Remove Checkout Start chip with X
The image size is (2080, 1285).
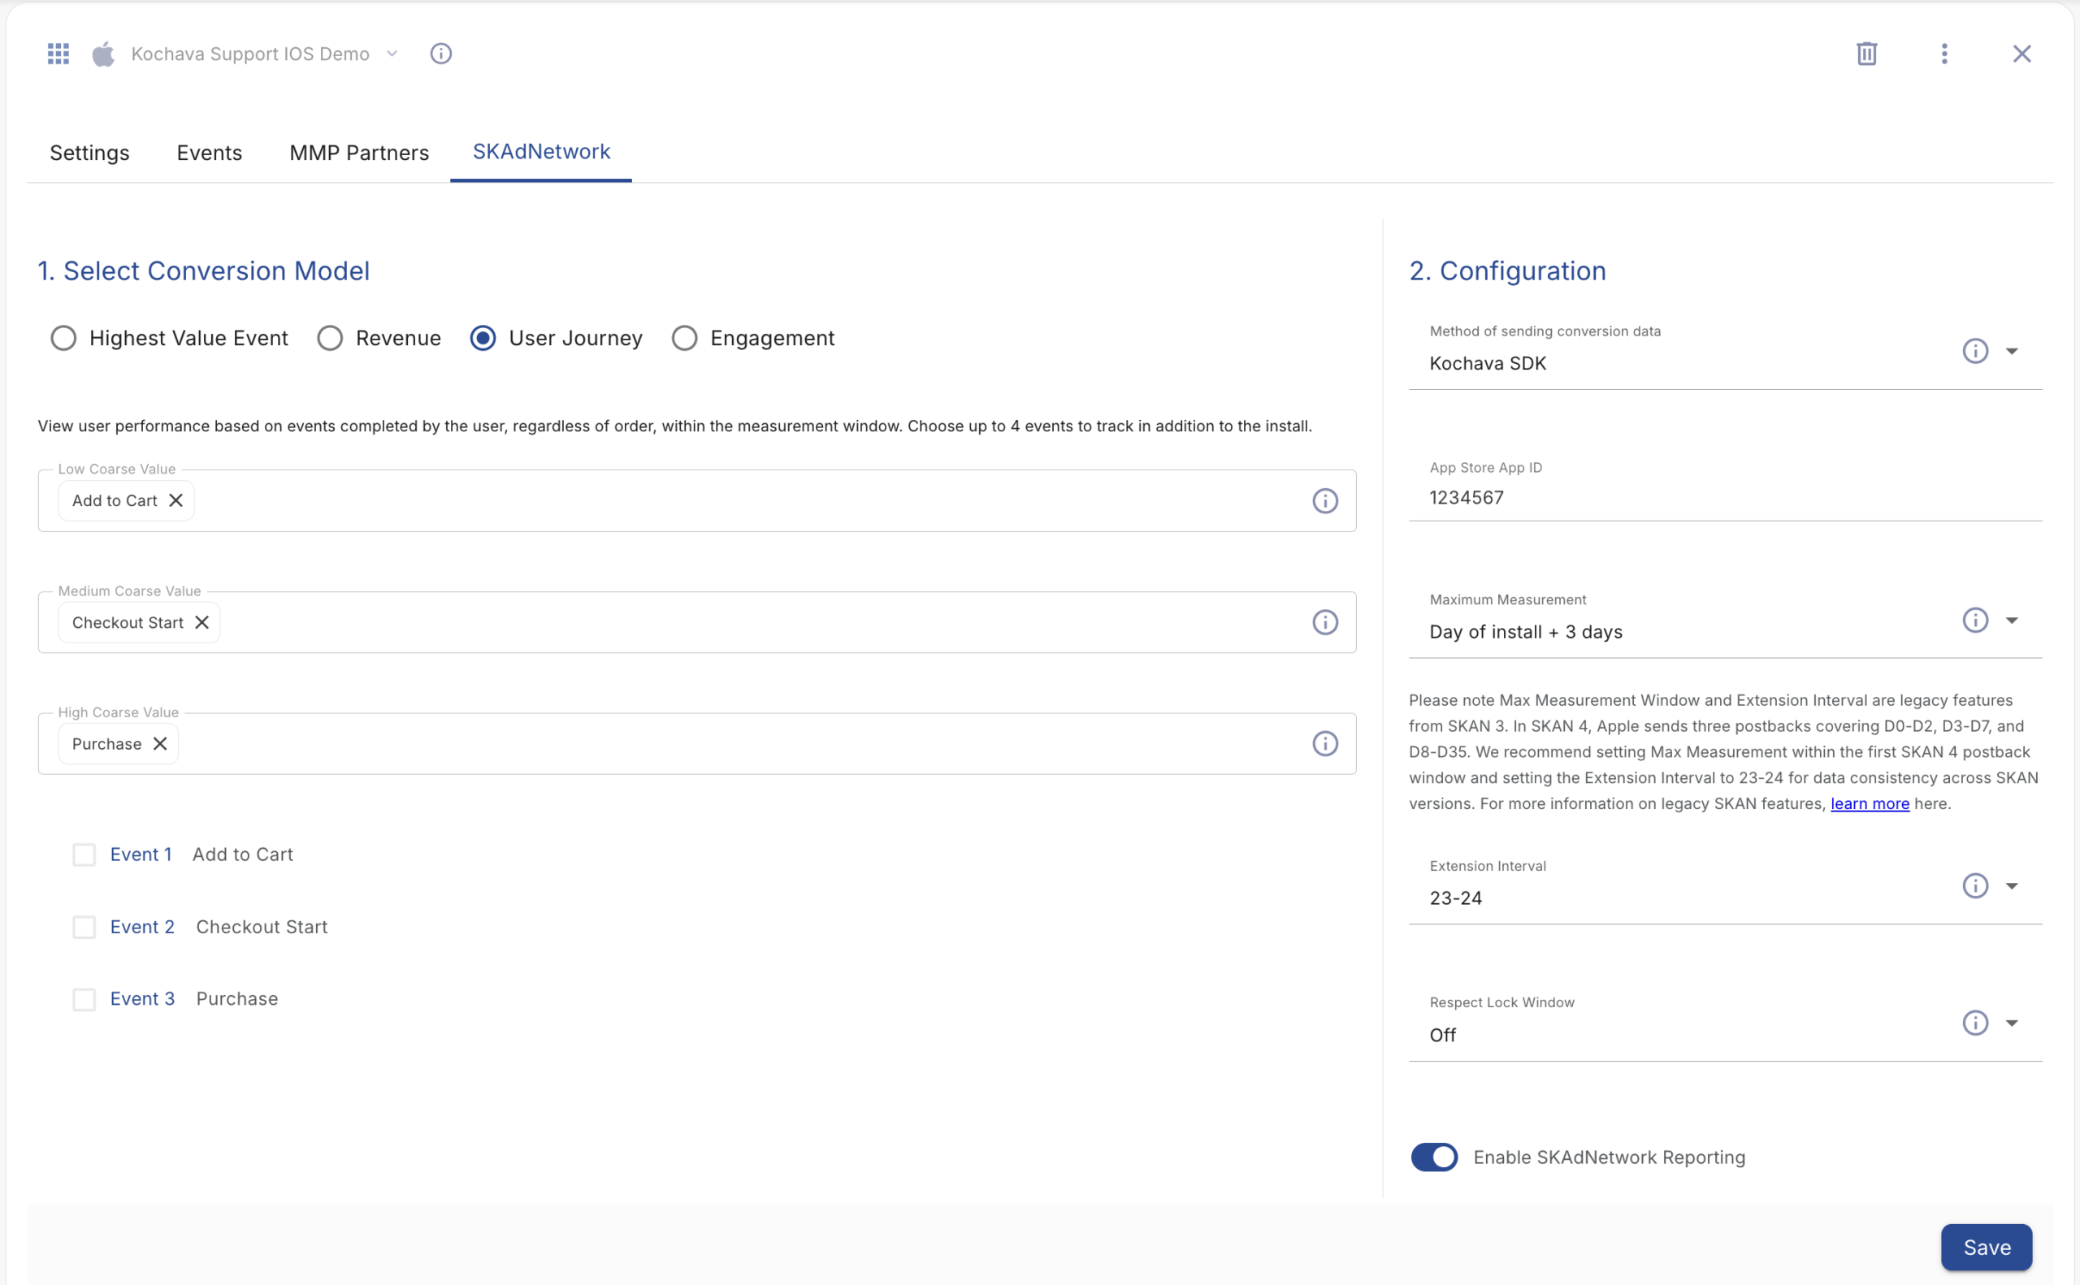point(201,622)
